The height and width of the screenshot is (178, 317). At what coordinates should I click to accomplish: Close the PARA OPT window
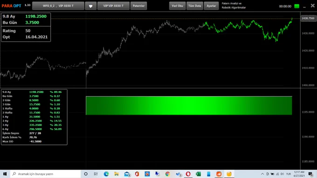(x=312, y=6)
